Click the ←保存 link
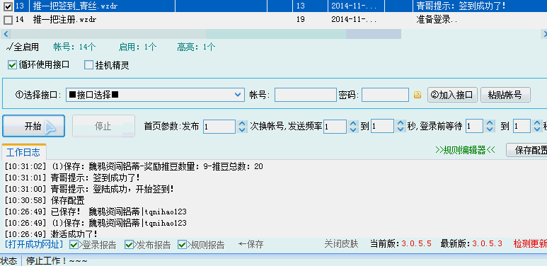Viewport: 547px width, 266px height. click(251, 244)
